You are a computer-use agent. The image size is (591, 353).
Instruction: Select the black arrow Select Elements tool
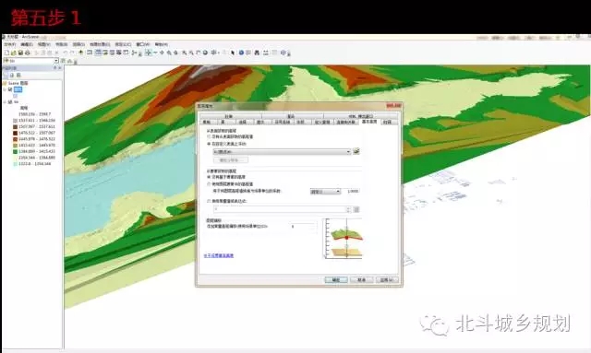pyautogui.click(x=233, y=53)
